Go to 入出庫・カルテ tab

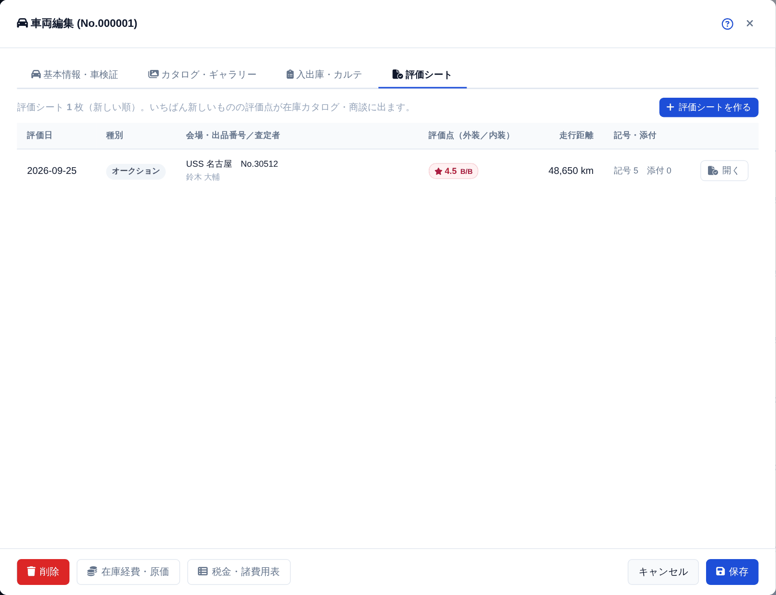click(324, 74)
